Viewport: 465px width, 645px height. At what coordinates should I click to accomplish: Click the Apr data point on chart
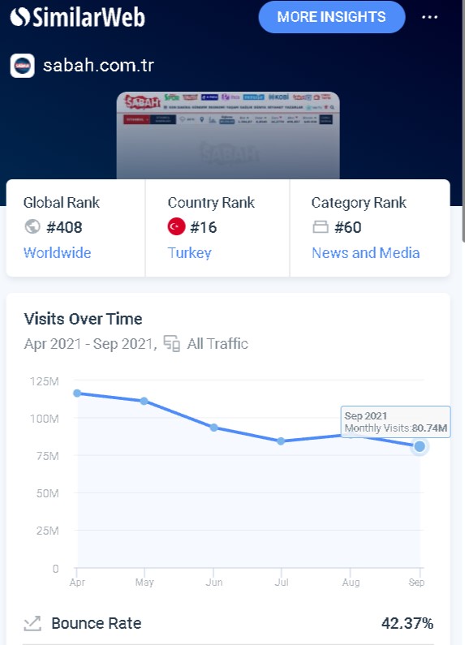click(x=77, y=393)
